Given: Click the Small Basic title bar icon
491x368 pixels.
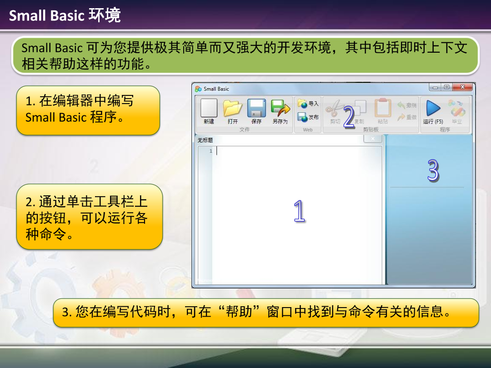Looking at the screenshot, I should click(198, 89).
